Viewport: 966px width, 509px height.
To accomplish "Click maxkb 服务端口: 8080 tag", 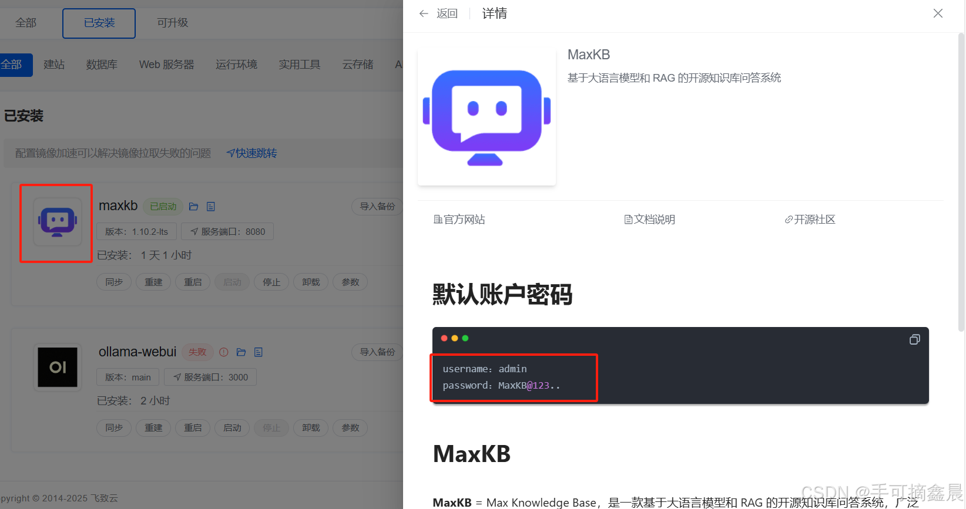I will click(x=227, y=232).
